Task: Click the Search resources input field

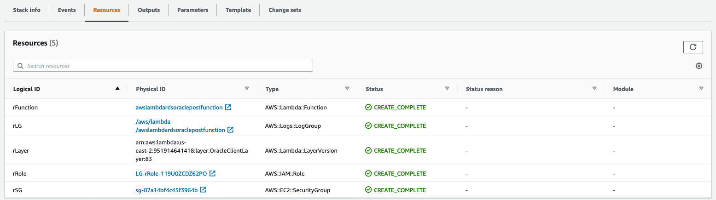Action: coord(166,66)
